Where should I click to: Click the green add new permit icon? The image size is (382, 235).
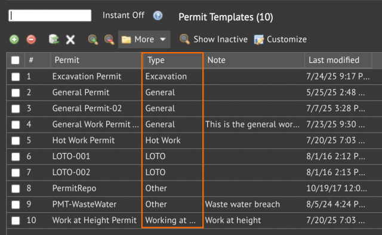coord(14,39)
